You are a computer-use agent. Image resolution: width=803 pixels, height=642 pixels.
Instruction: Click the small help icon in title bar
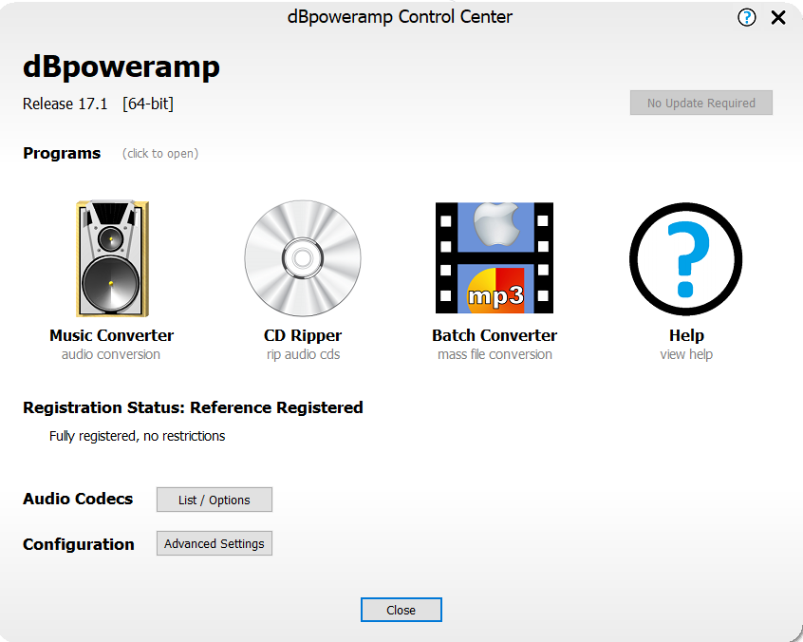pyautogui.click(x=747, y=17)
